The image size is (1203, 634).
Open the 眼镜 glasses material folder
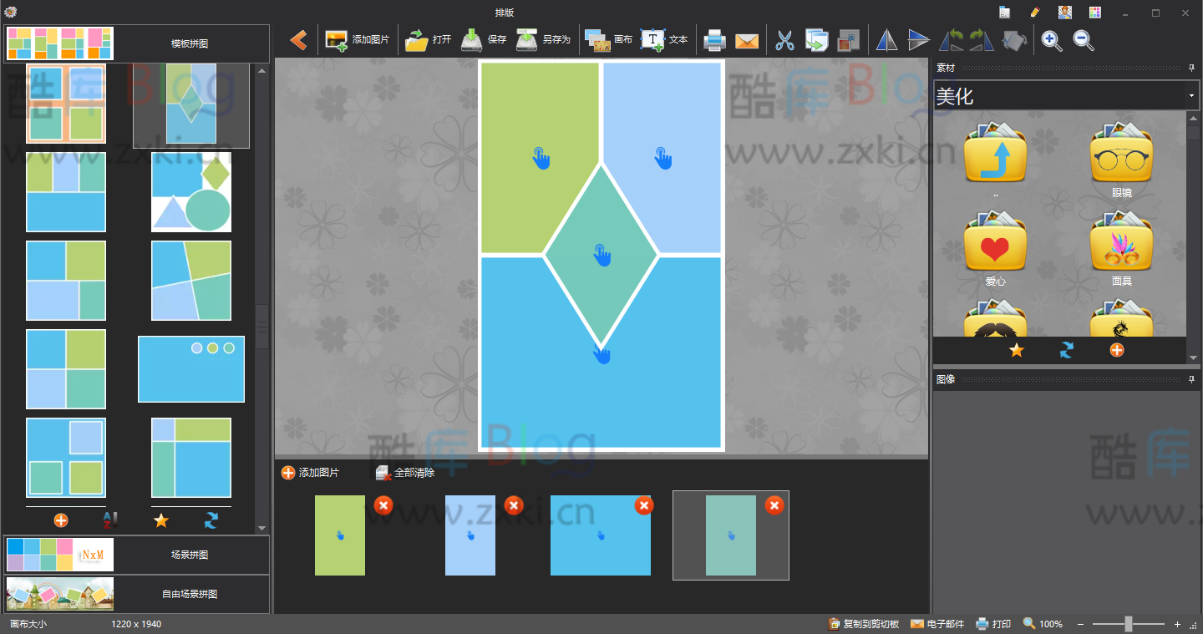coord(1120,159)
